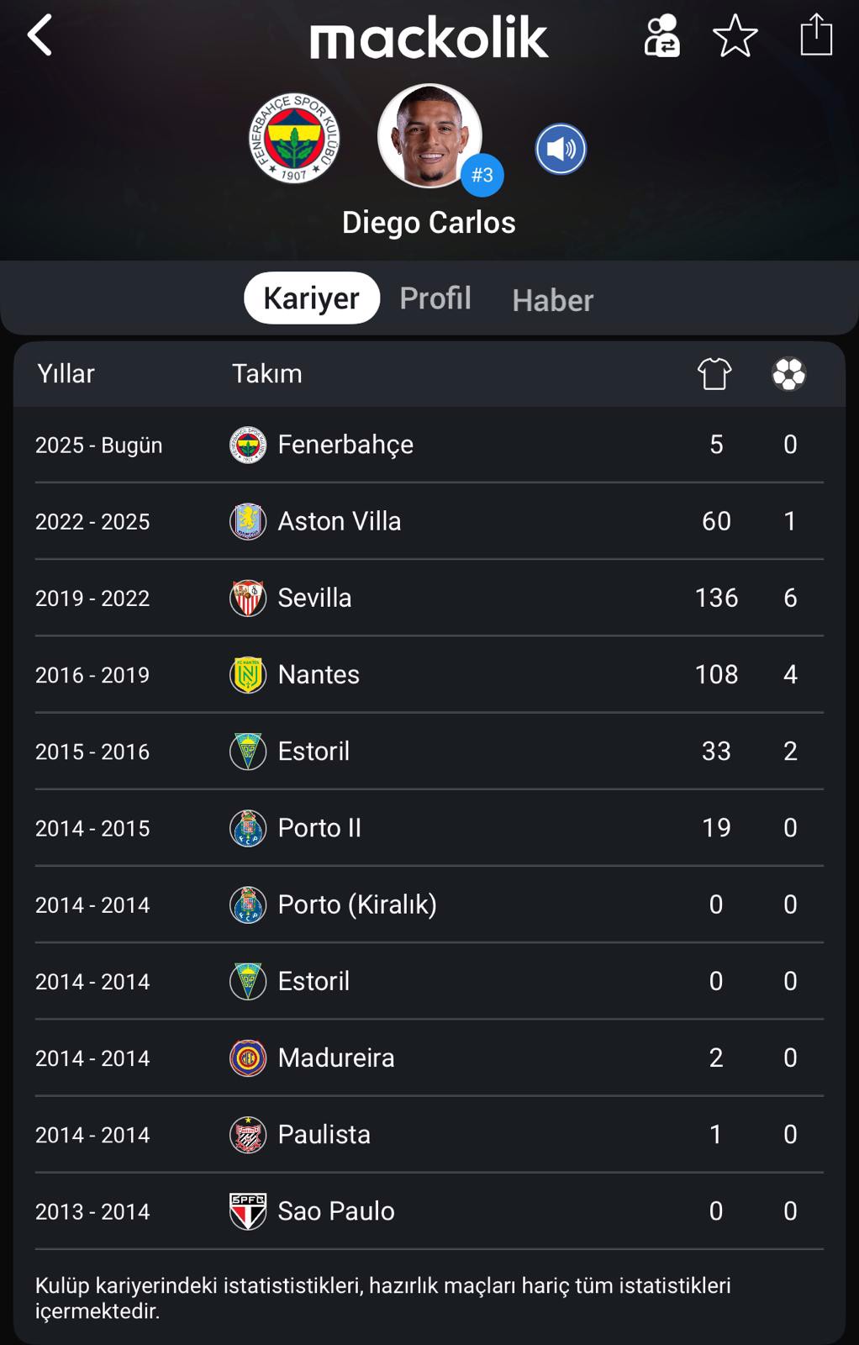Tap the share icon
Image resolution: width=859 pixels, height=1345 pixels.
(x=816, y=35)
